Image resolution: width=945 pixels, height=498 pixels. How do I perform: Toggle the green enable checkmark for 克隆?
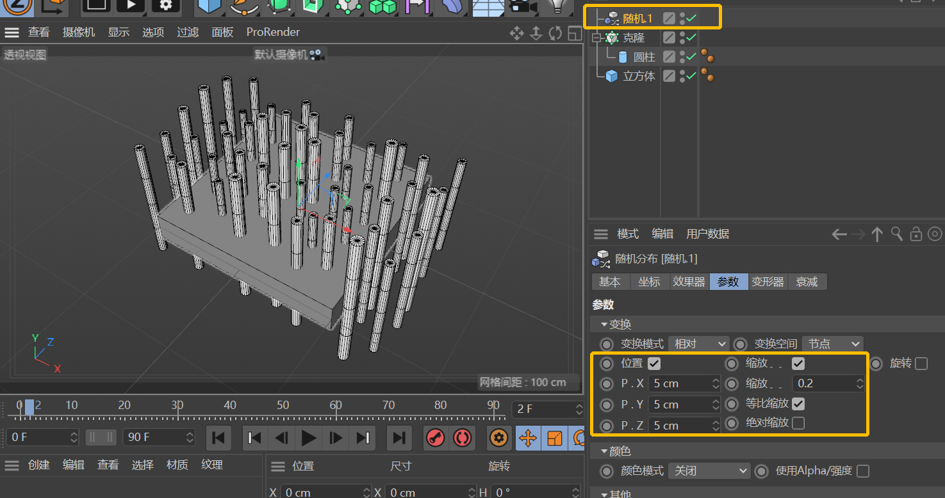click(x=691, y=38)
